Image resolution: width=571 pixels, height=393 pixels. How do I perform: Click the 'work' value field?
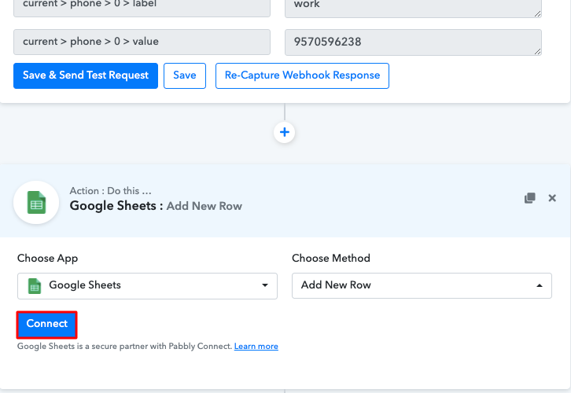tap(413, 9)
